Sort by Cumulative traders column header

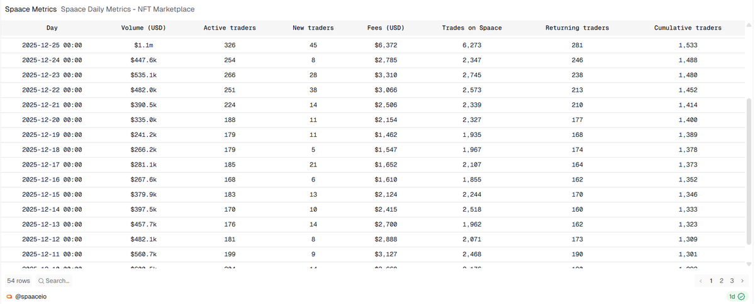pos(688,28)
